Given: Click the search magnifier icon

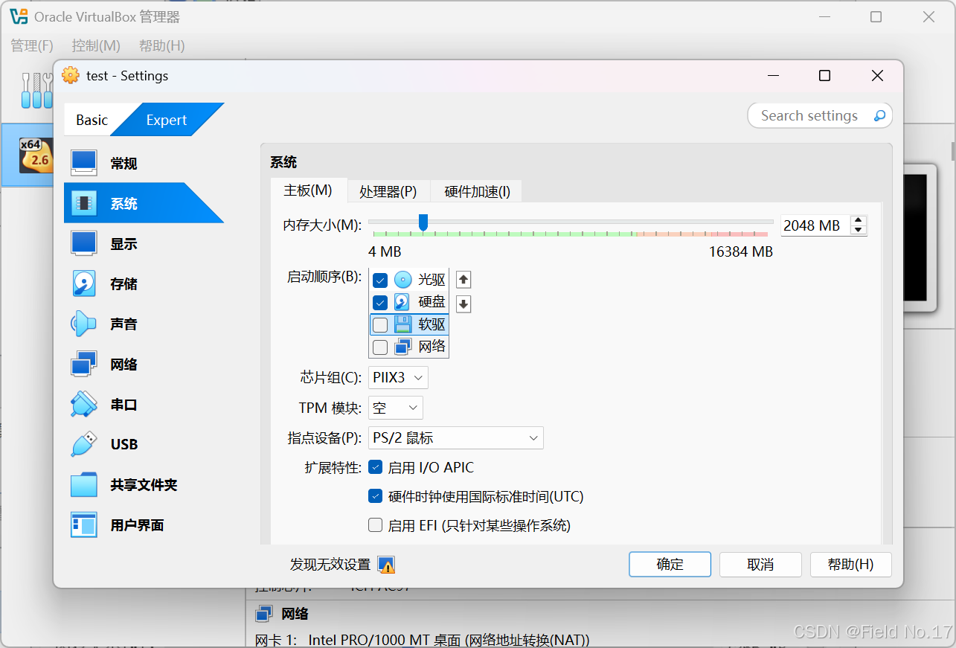Looking at the screenshot, I should 879,115.
